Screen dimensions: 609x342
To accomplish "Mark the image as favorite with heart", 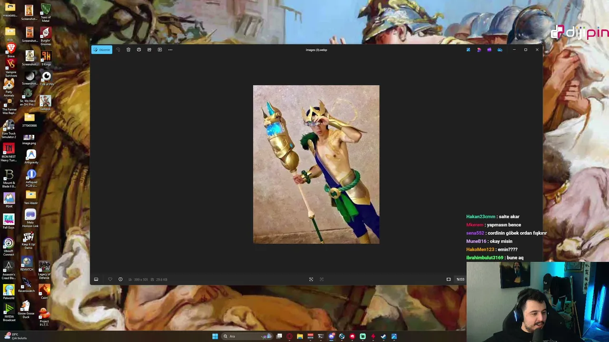I will tap(110, 279).
